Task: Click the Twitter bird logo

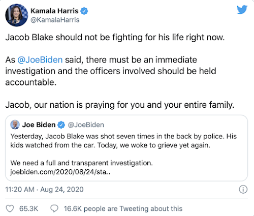Action: 242,10
